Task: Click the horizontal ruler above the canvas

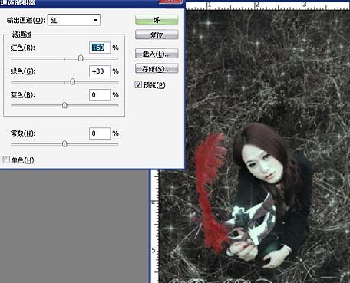Action: 268,6
